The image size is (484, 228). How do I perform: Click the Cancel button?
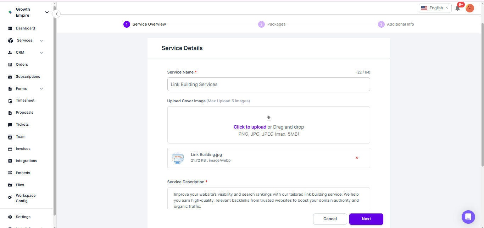(x=330, y=219)
